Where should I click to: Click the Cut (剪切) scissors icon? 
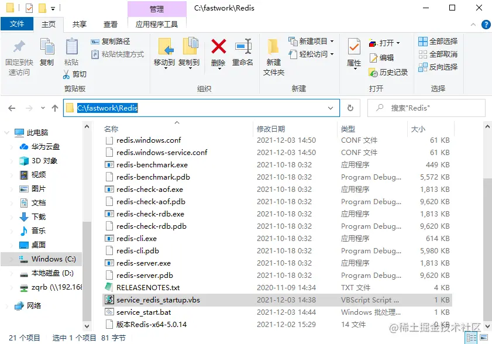tap(66, 74)
